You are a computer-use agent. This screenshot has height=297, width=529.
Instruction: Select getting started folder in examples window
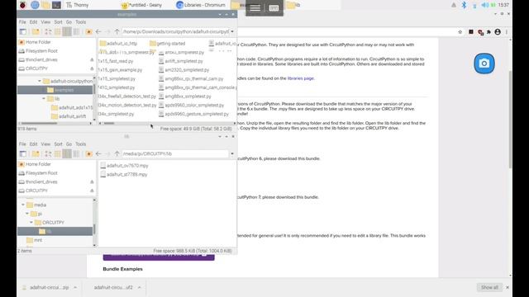(x=167, y=44)
